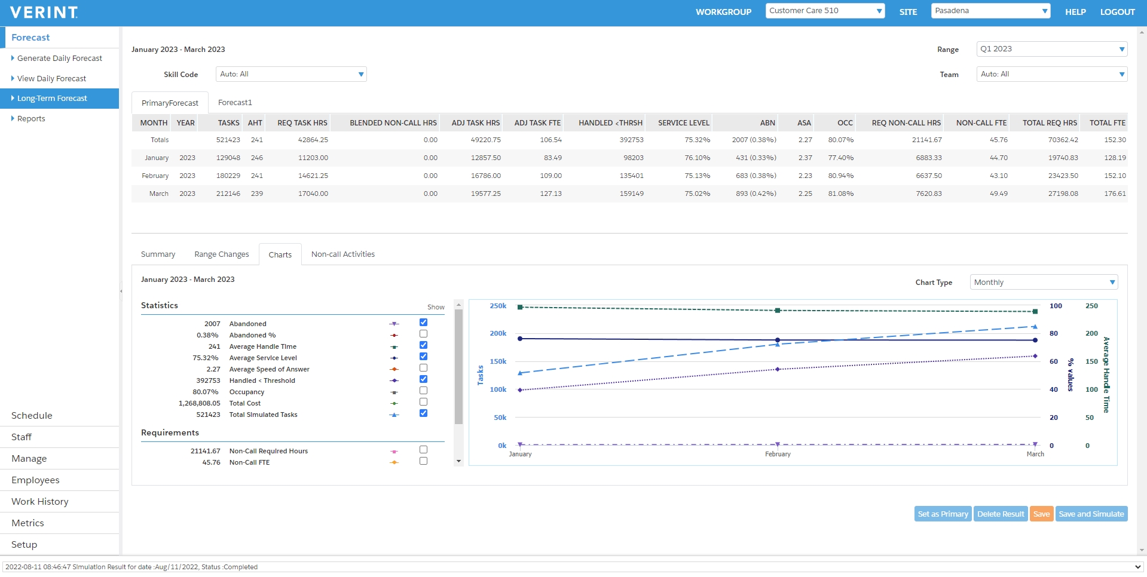Open the Forecast1 tab
Screen dimensions: 1147x577
235,103
